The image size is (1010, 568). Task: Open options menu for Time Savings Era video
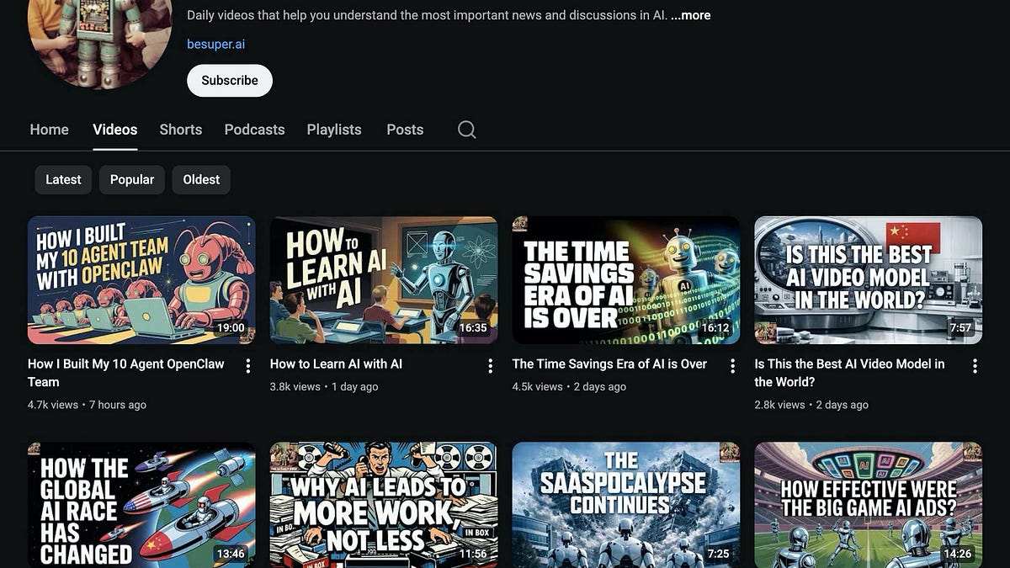click(733, 366)
